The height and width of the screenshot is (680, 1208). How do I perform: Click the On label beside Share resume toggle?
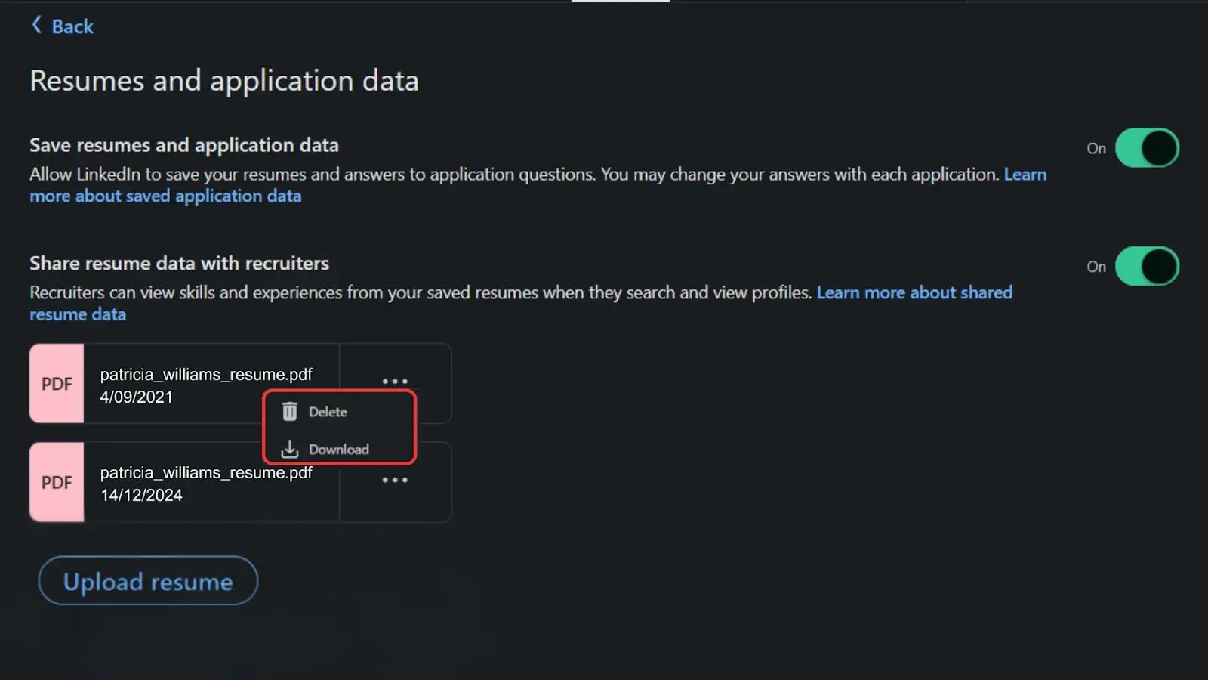click(x=1096, y=267)
